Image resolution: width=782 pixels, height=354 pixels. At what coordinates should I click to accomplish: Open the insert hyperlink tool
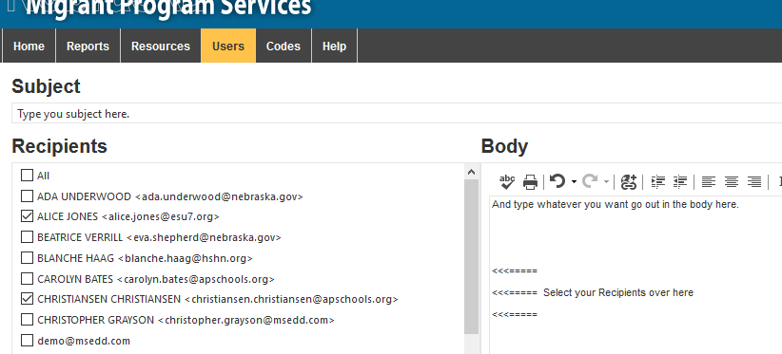[x=629, y=182]
